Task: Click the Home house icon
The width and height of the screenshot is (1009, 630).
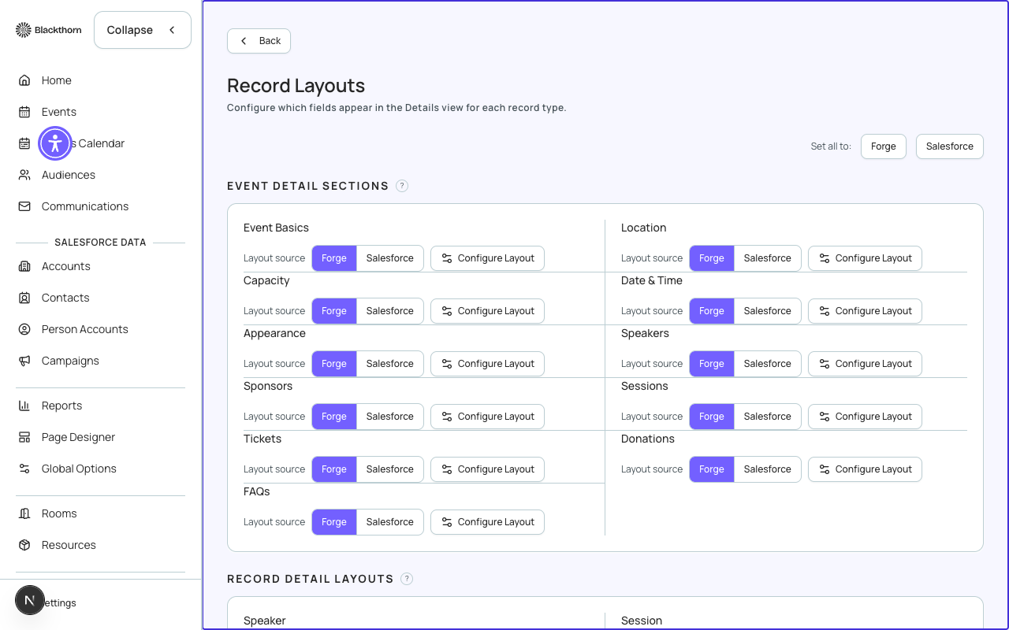Action: point(24,80)
